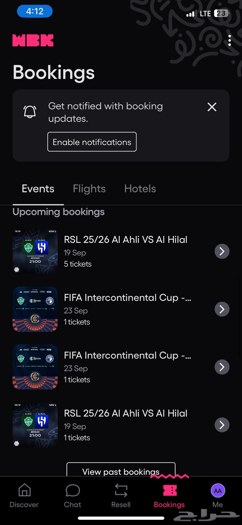Open the Resell arrows icon

point(121,490)
